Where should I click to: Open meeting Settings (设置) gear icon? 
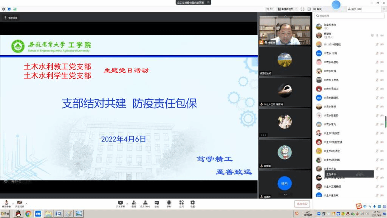[193, 203]
